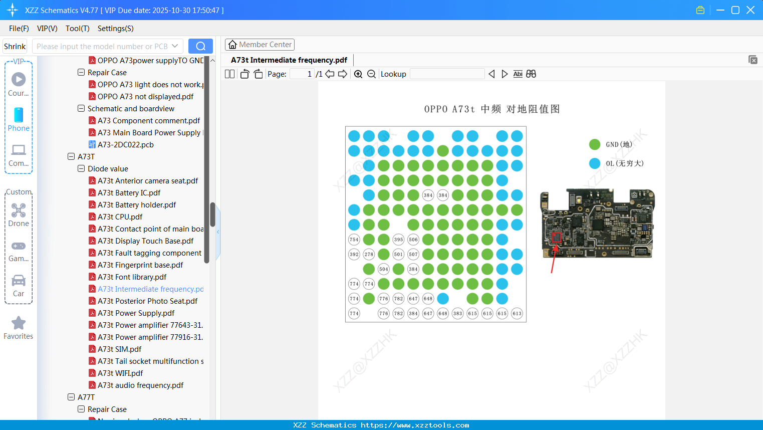Click the yellow briefcase icon in title bar
The image size is (763, 430).
[700, 10]
